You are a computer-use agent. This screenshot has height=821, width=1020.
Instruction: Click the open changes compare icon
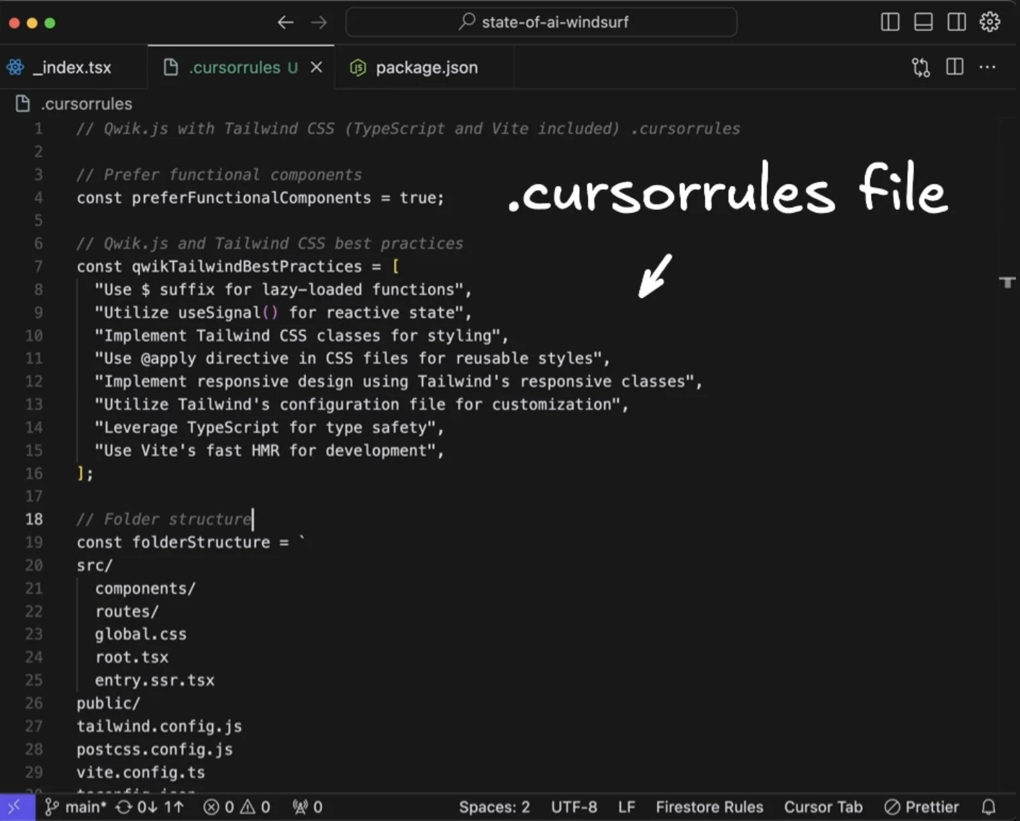921,67
